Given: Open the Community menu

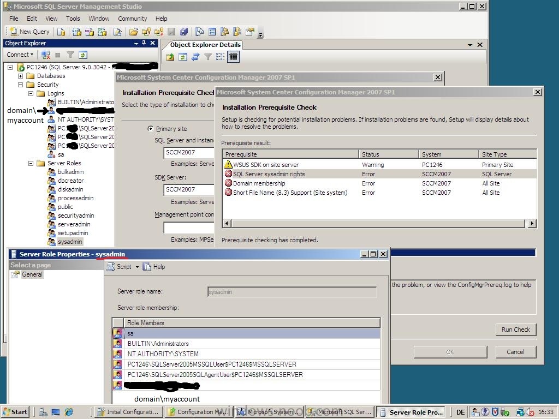Looking at the screenshot, I should [132, 19].
